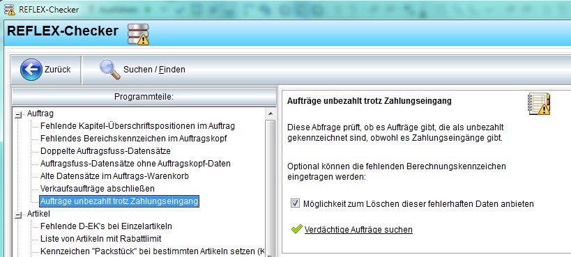Click the database warning icon beside REFLEX-Checker heading

138,34
